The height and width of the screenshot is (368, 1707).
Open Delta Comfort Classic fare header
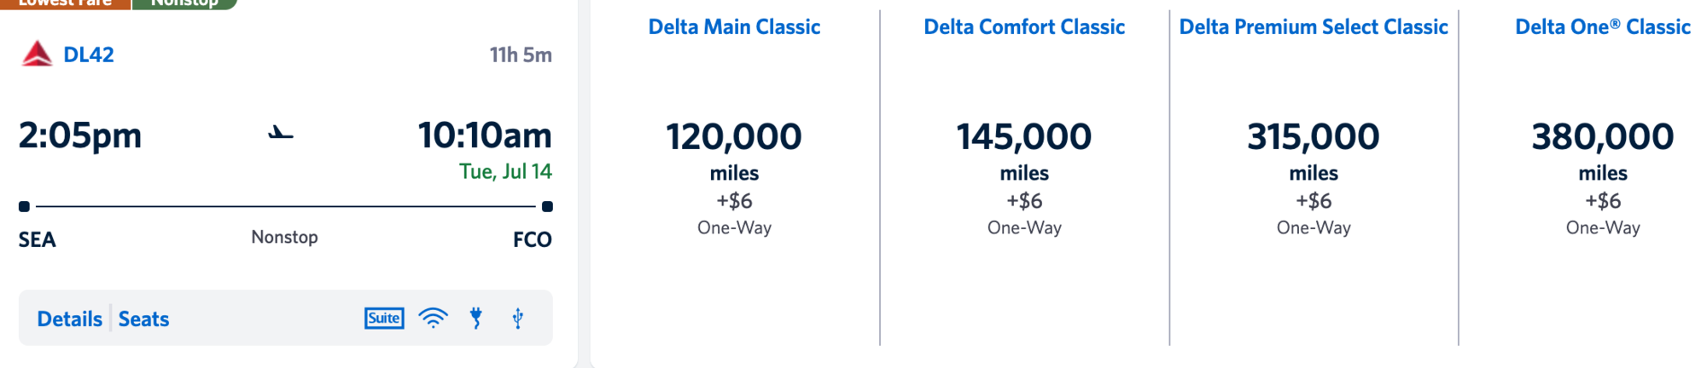pos(1024,27)
